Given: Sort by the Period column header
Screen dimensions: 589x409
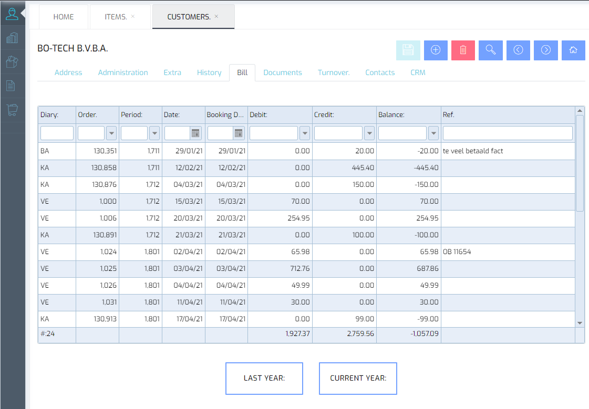Looking at the screenshot, I should pos(140,115).
